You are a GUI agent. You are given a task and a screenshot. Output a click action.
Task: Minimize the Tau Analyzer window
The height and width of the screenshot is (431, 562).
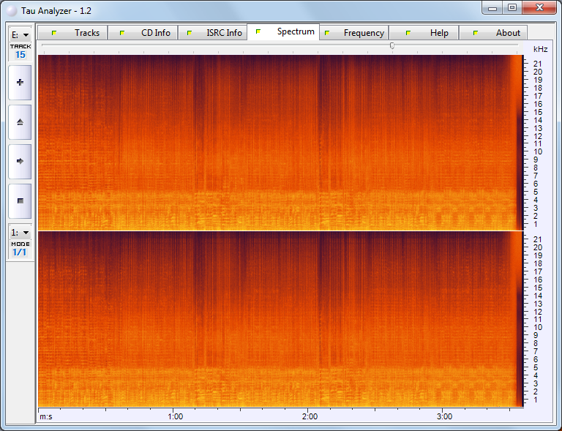493,8
